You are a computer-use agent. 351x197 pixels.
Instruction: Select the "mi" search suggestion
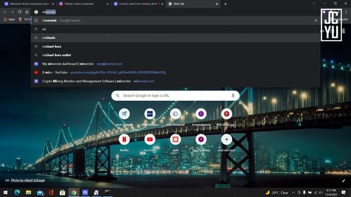(x=175, y=29)
